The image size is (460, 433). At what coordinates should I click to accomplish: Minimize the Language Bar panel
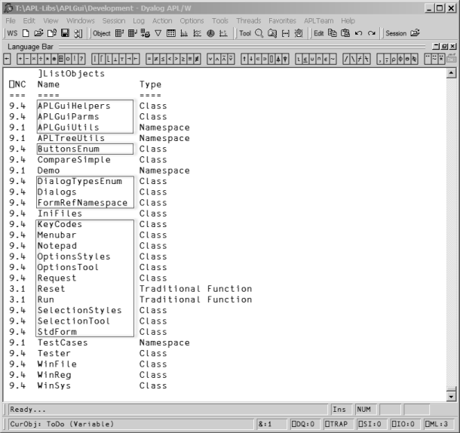click(437, 46)
